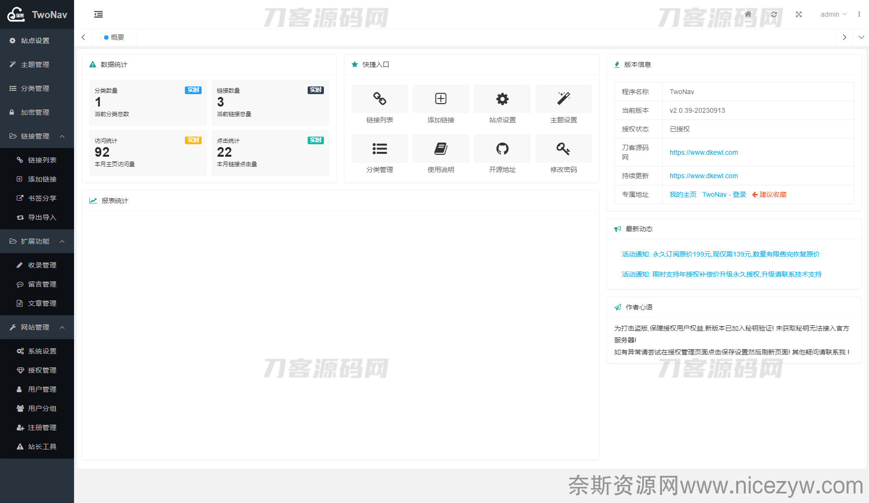Click the home icon in top bar

748,14
